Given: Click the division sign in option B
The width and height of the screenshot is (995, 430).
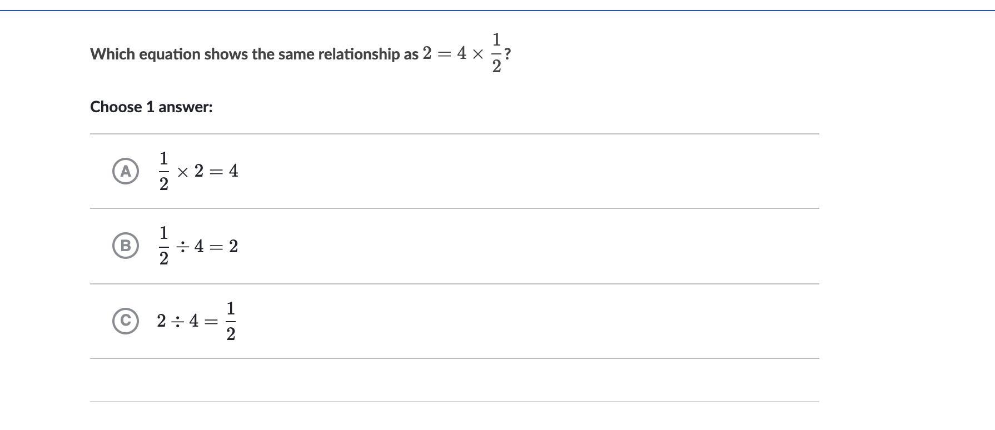Looking at the screenshot, I should point(182,246).
